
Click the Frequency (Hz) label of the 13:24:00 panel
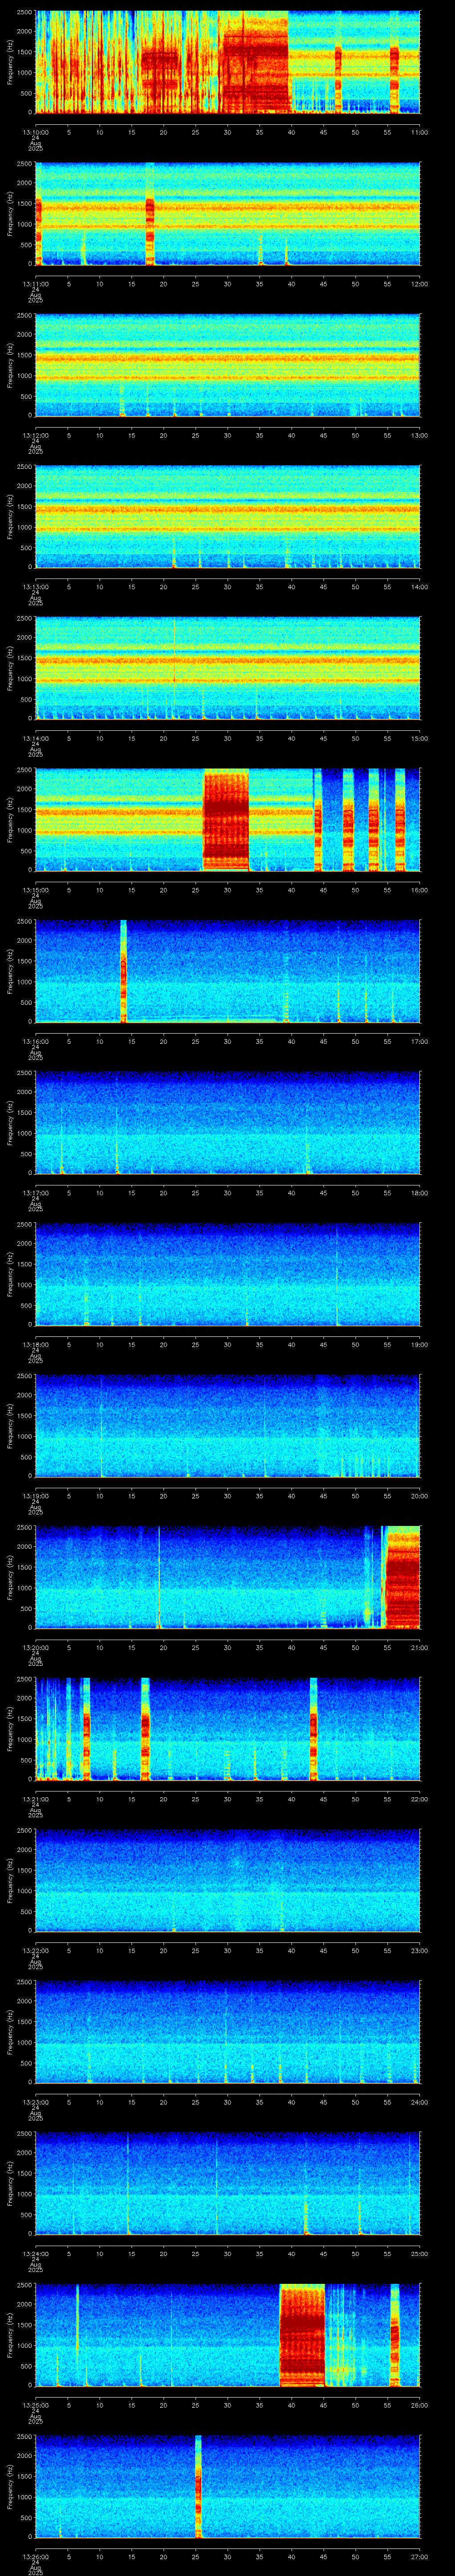pos(10,2183)
